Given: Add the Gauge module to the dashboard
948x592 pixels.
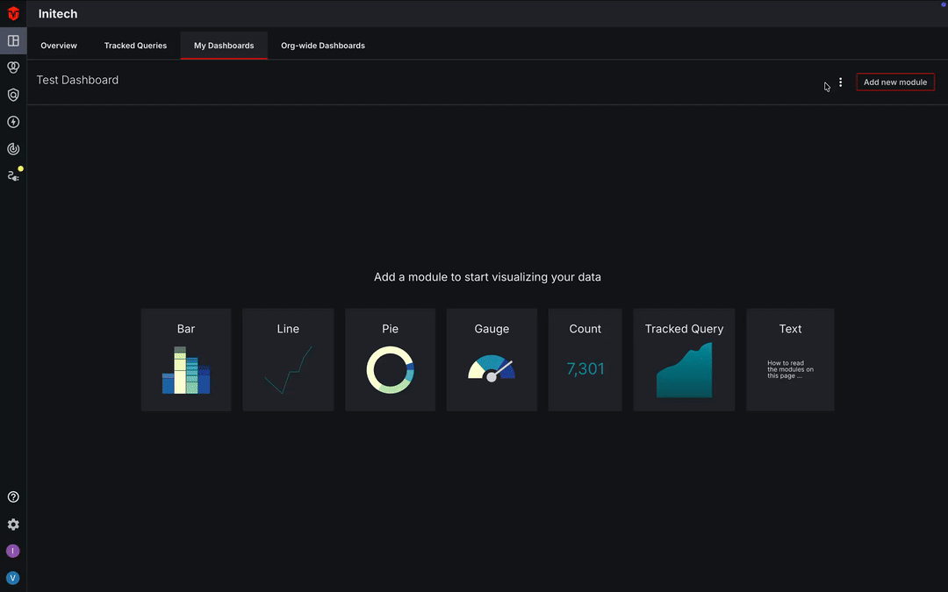Looking at the screenshot, I should pos(492,359).
